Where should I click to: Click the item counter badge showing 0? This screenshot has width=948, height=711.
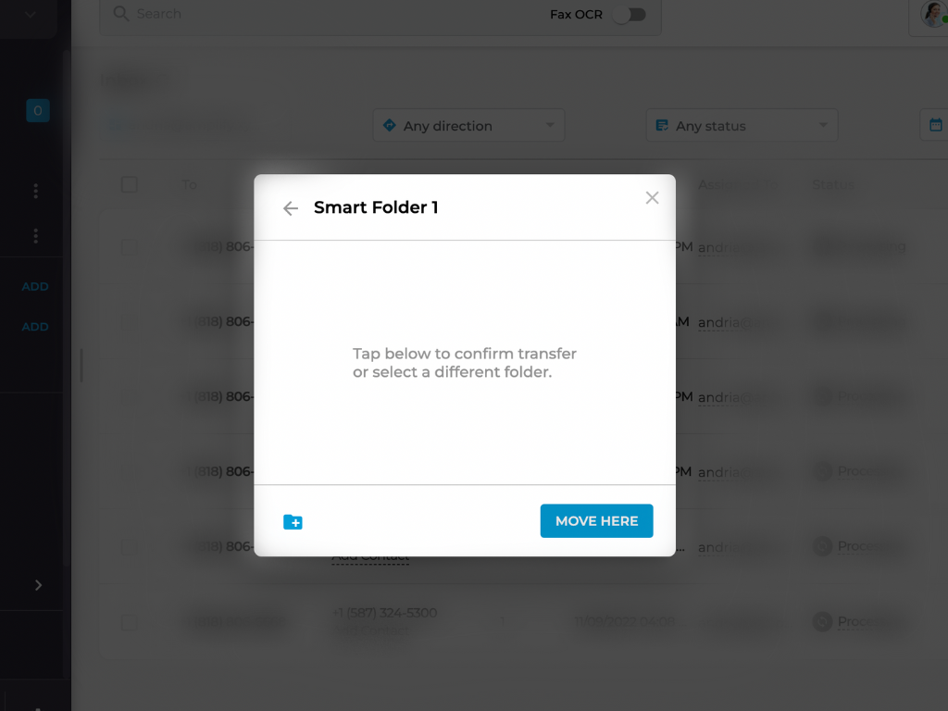coord(37,110)
